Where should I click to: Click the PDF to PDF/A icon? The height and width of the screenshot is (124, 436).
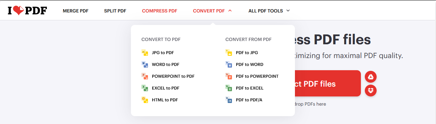[x=229, y=100]
